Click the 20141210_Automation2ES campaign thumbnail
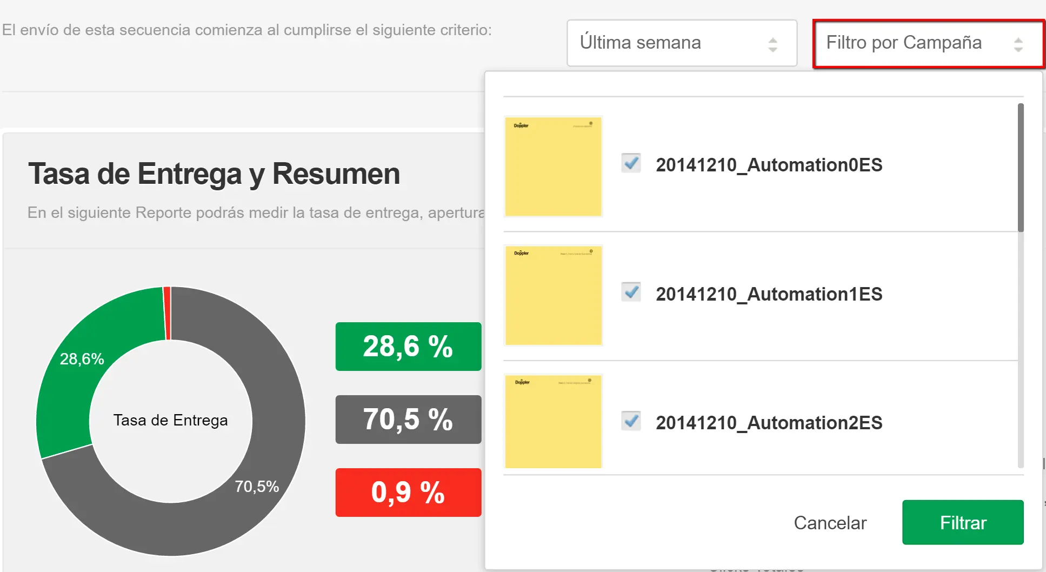 pos(553,421)
